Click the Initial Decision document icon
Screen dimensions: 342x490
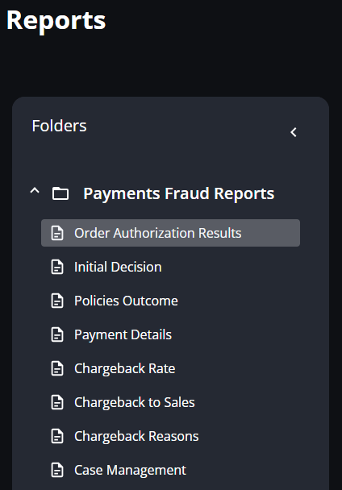point(57,267)
